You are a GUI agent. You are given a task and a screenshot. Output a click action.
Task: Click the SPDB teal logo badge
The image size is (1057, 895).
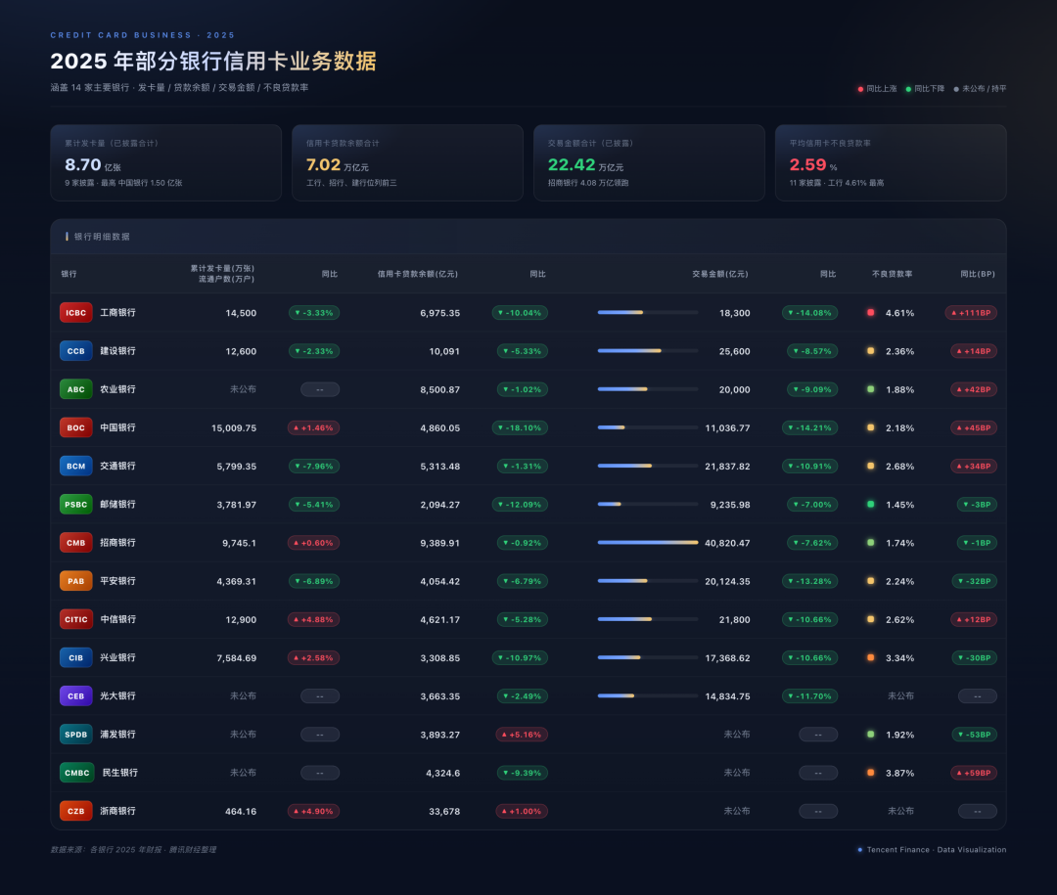tap(76, 735)
